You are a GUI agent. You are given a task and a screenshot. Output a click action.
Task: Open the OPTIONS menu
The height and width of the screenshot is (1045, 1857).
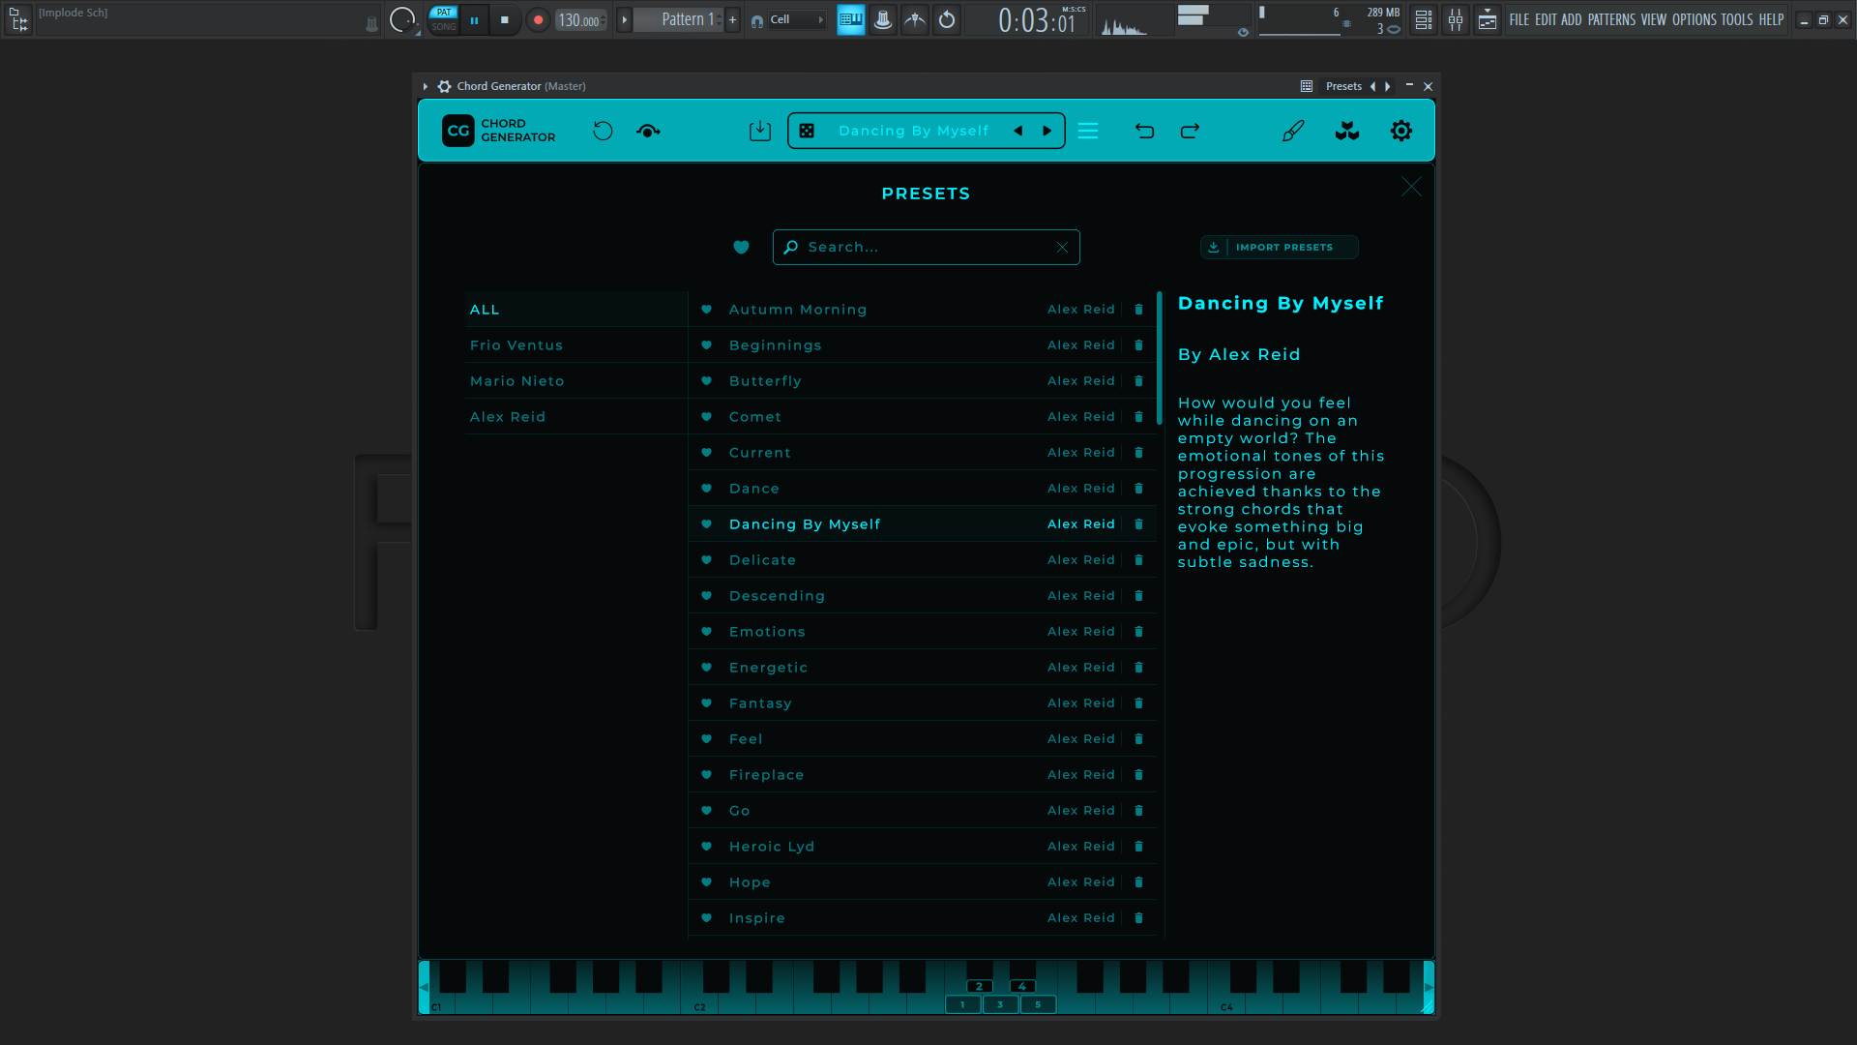[x=1695, y=19]
